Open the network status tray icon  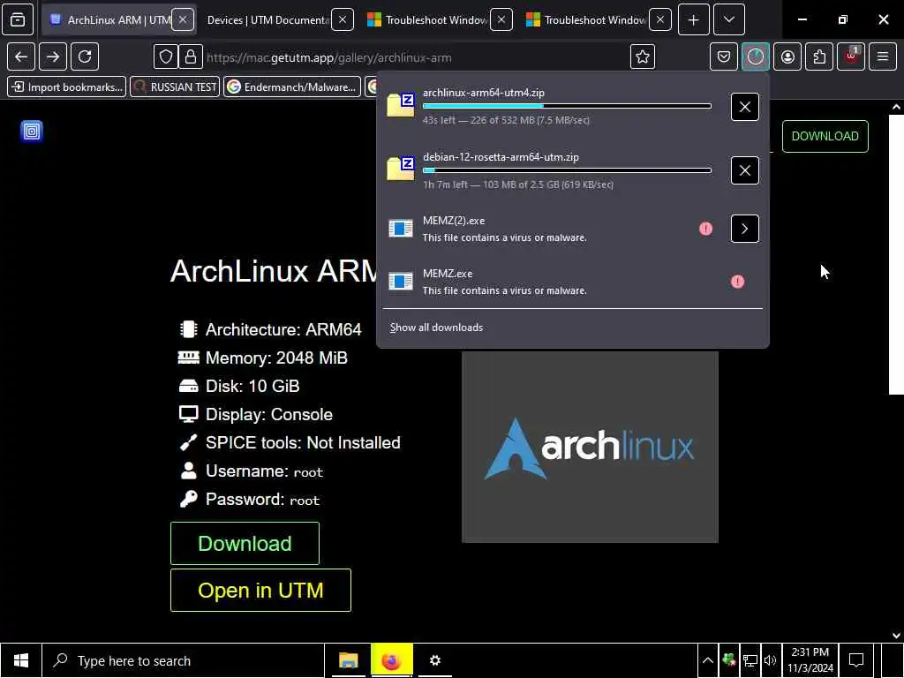tap(750, 660)
